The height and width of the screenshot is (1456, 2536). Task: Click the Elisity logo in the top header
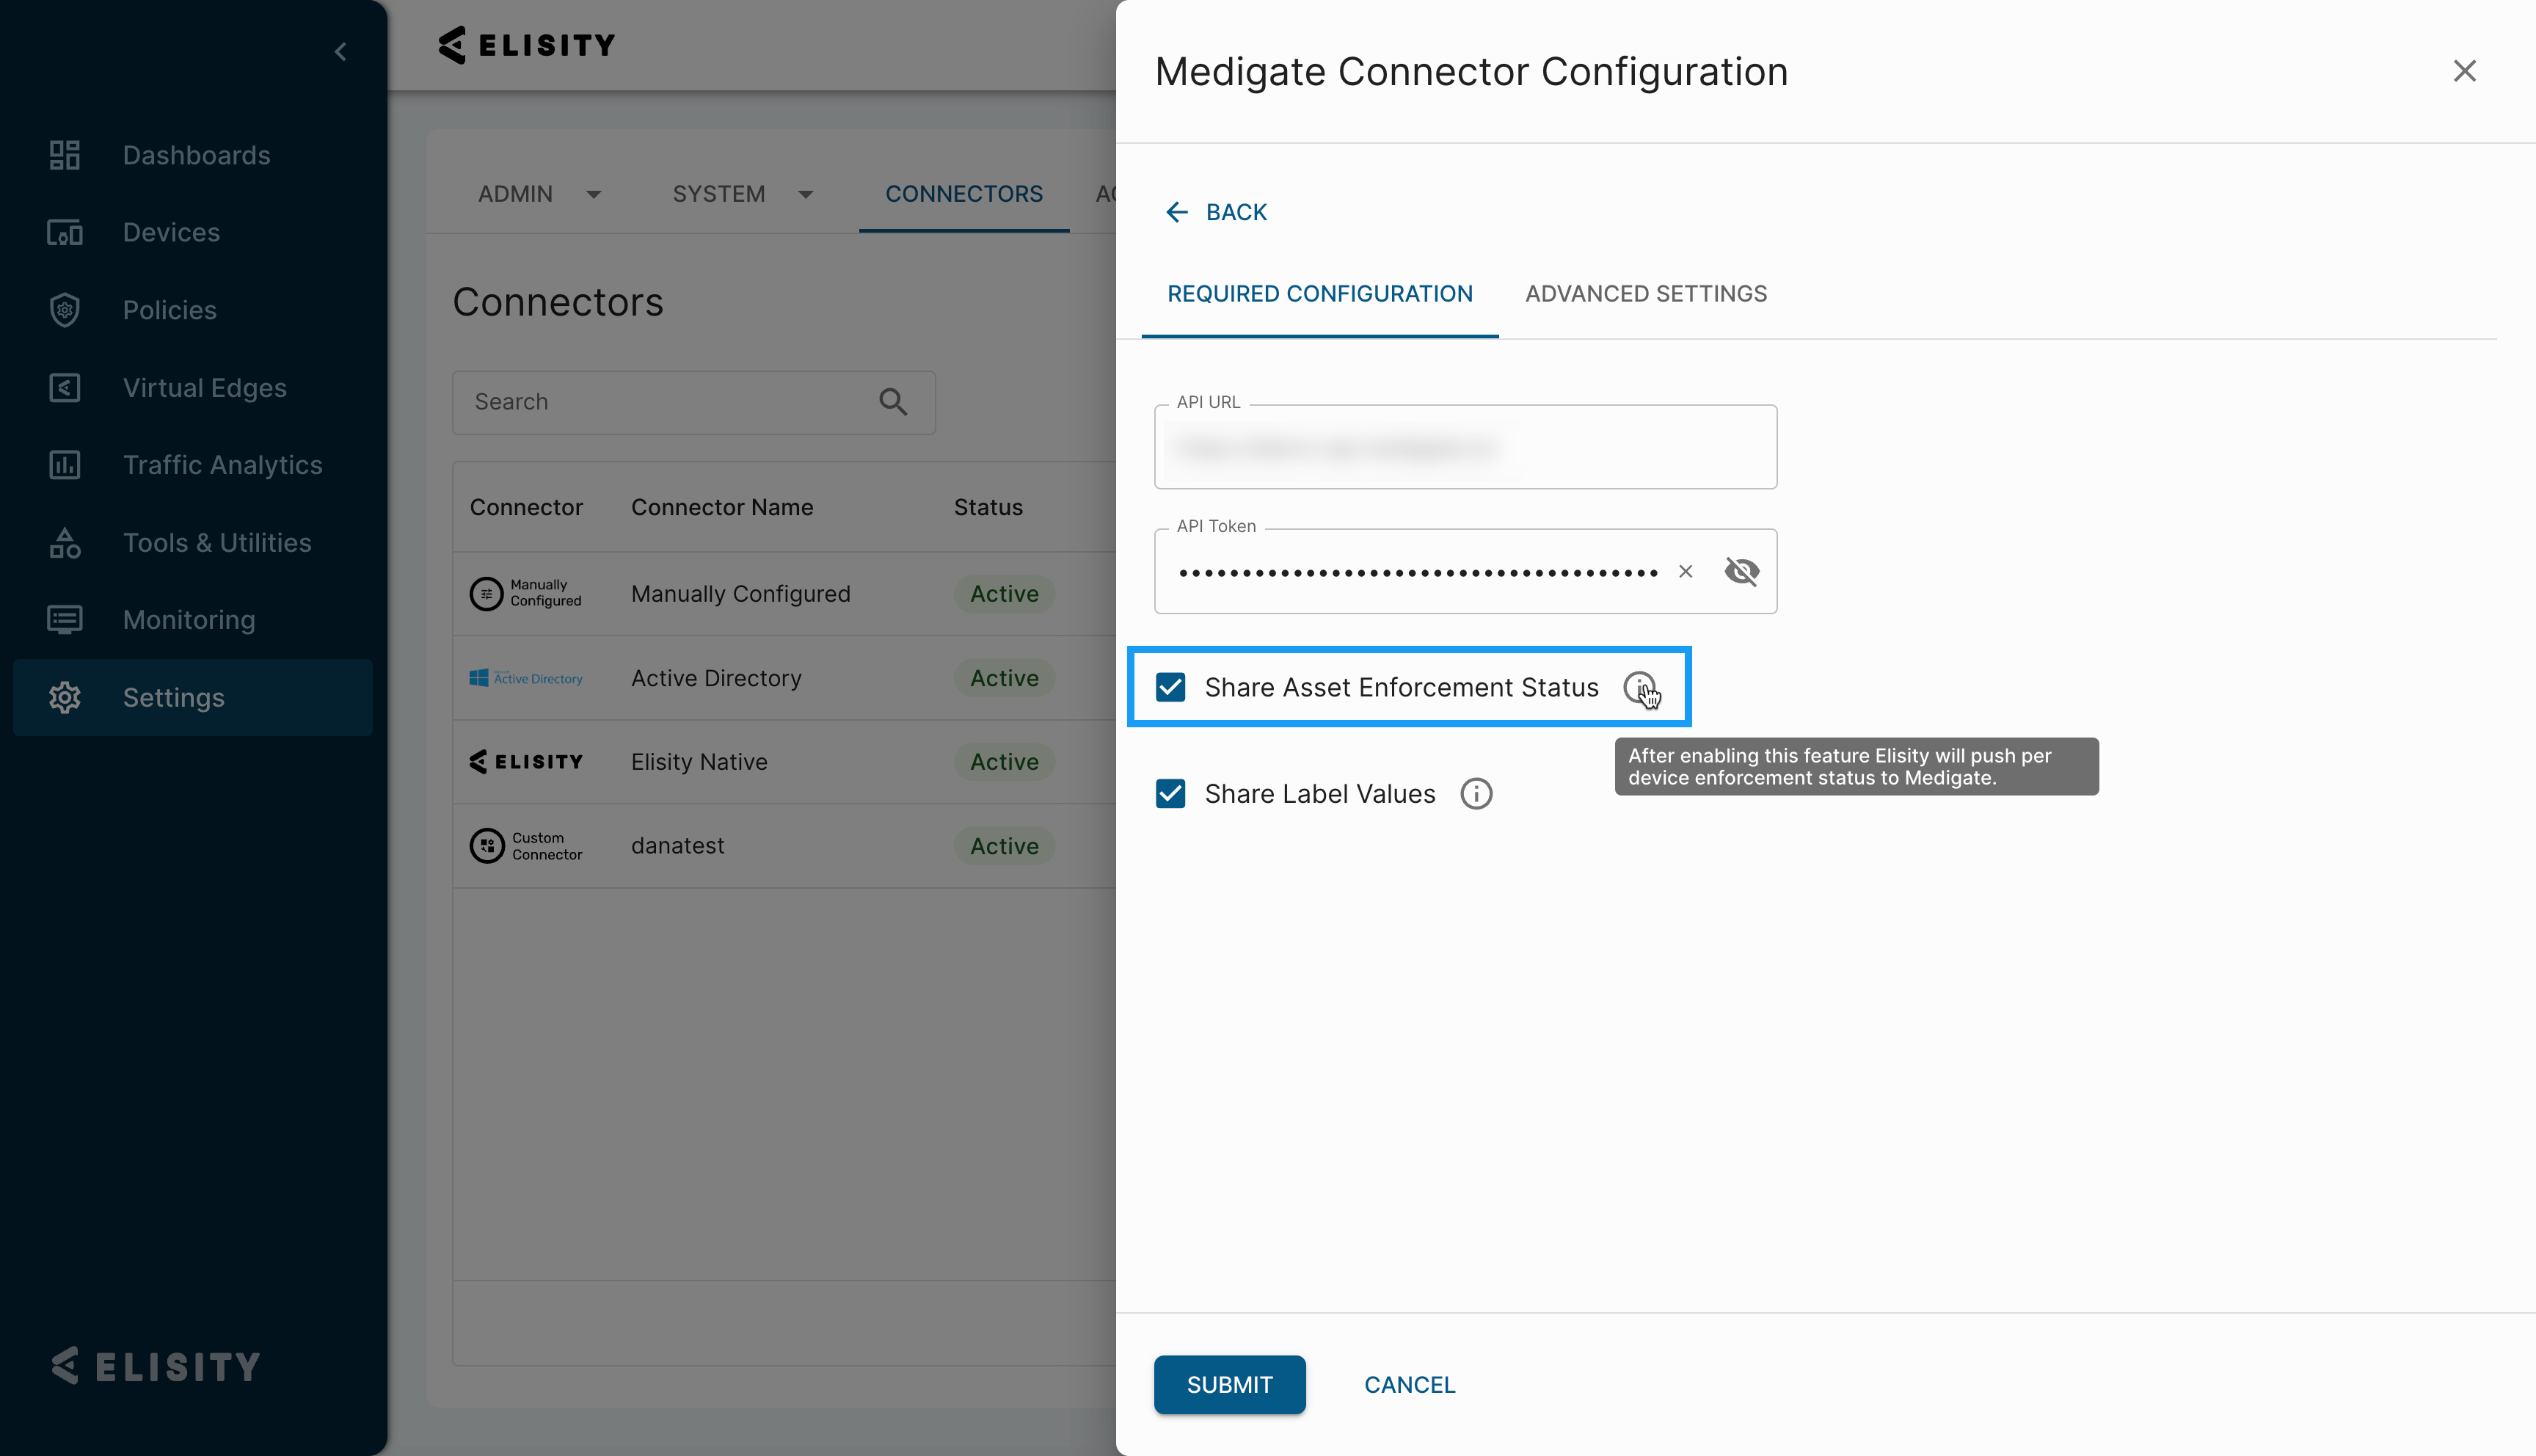pos(527,45)
